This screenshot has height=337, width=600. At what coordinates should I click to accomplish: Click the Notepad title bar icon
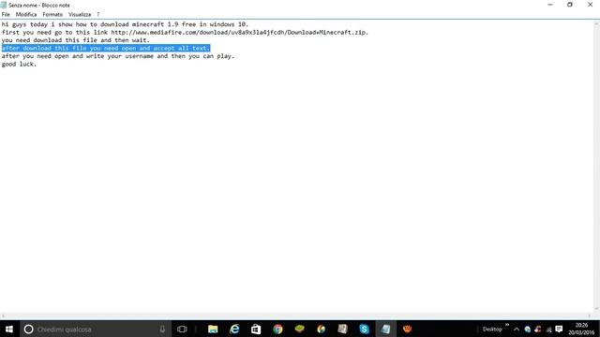4,5
